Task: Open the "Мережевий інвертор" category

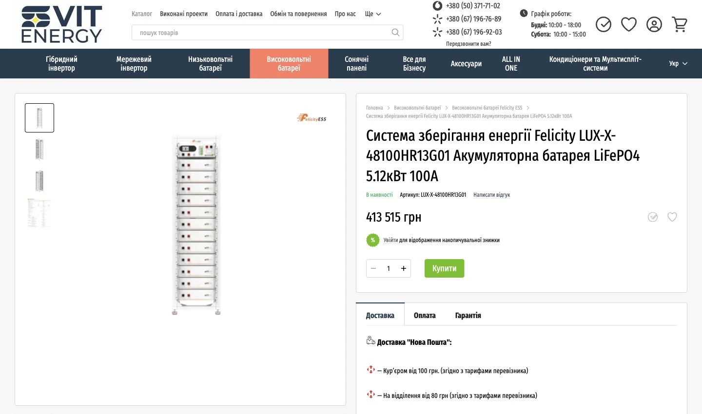Action: tap(134, 64)
